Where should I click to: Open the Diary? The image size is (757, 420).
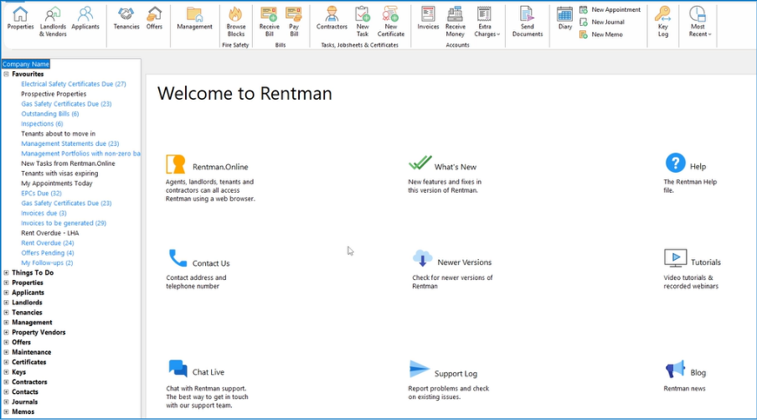565,18
